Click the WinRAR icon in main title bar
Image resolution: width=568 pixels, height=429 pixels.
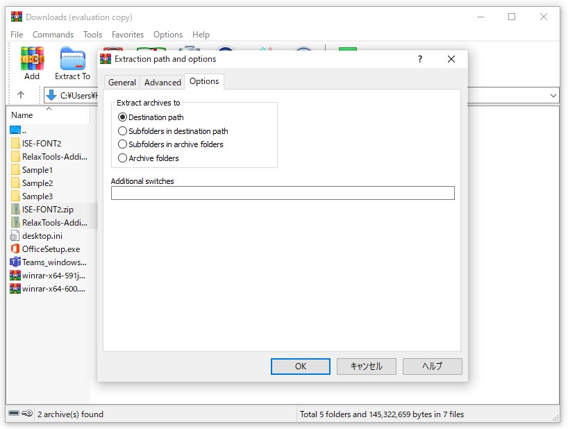16,17
